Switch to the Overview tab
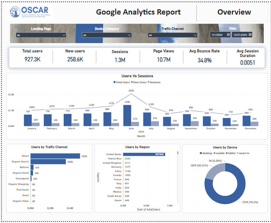This screenshot has width=271, height=223. point(234,12)
